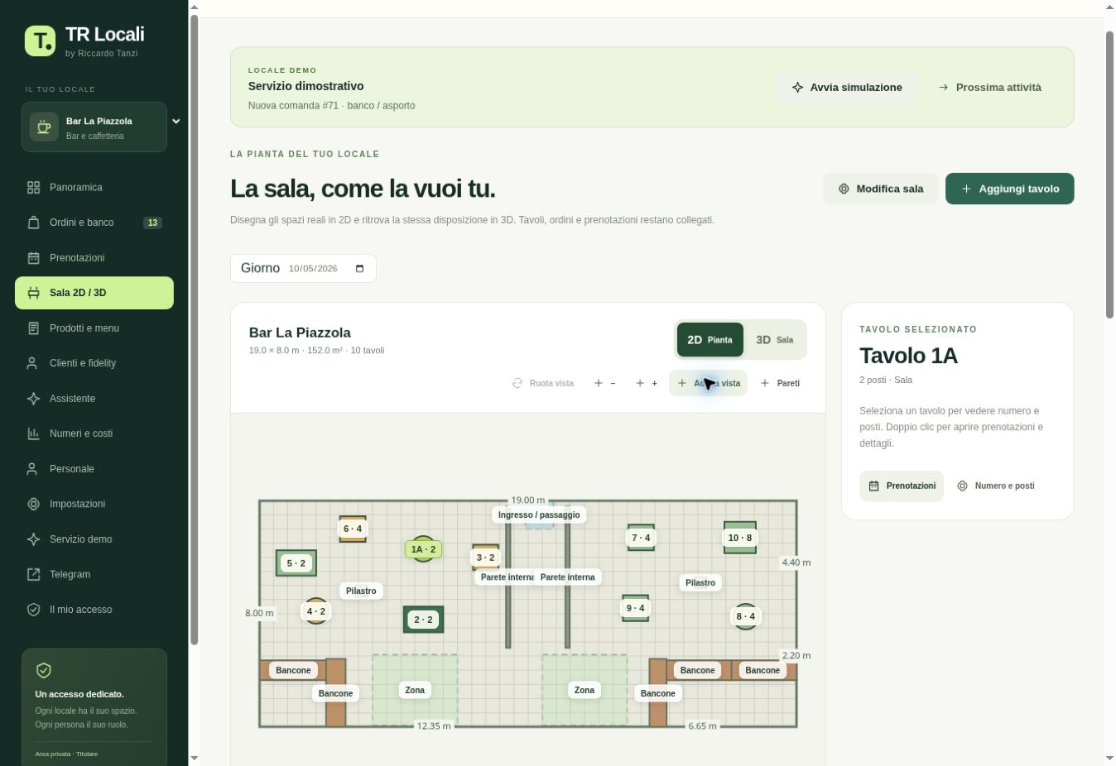Click Prossima attività link
1116x766 pixels.
pos(990,87)
